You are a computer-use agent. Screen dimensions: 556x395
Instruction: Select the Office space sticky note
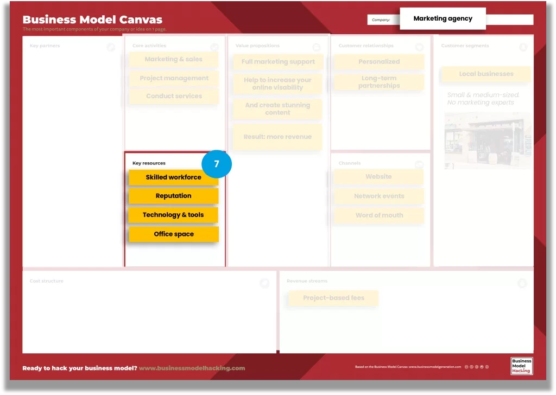[x=173, y=234]
